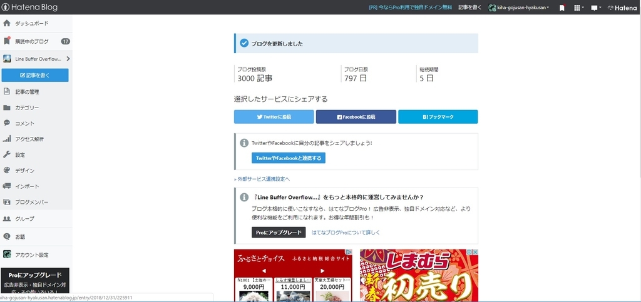The height and width of the screenshot is (302, 641).
Task: Click the 3000 記事 post count
Action: click(255, 78)
